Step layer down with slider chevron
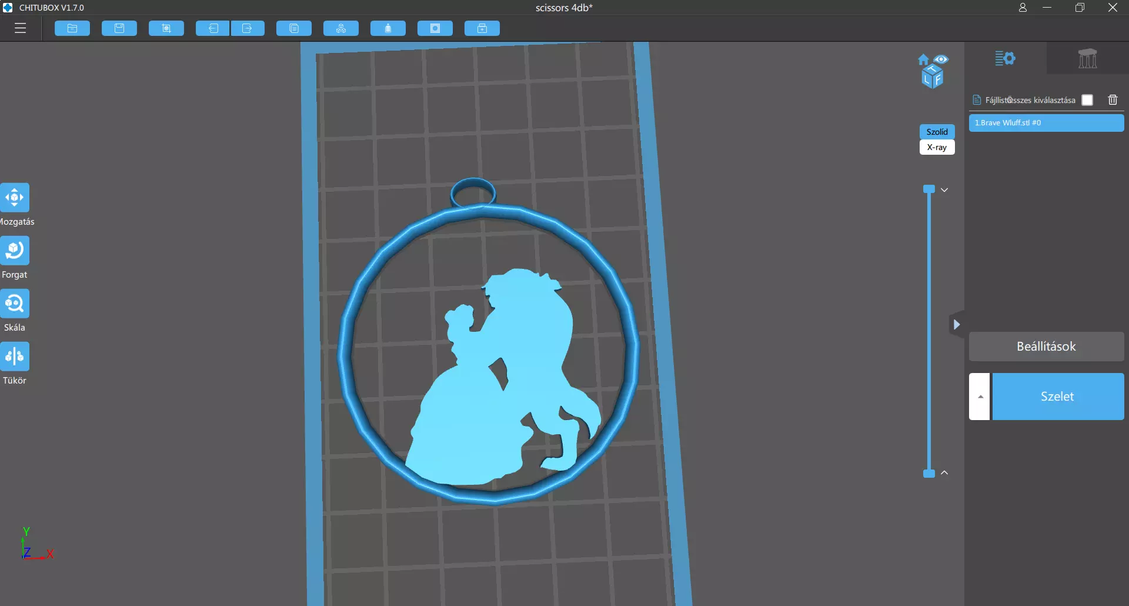 coord(944,190)
